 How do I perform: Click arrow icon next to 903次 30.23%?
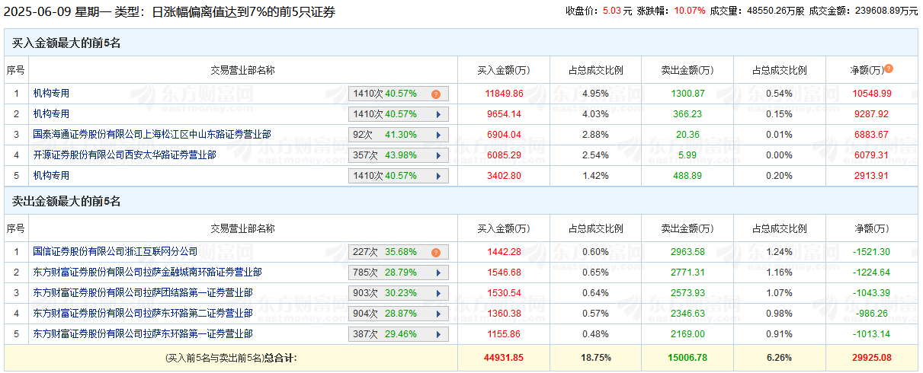(x=437, y=293)
